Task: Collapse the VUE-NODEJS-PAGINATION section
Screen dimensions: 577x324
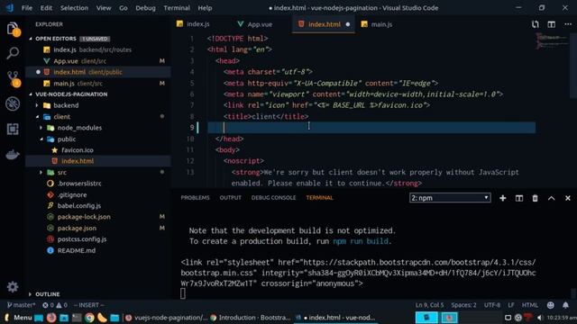Action: coord(31,94)
